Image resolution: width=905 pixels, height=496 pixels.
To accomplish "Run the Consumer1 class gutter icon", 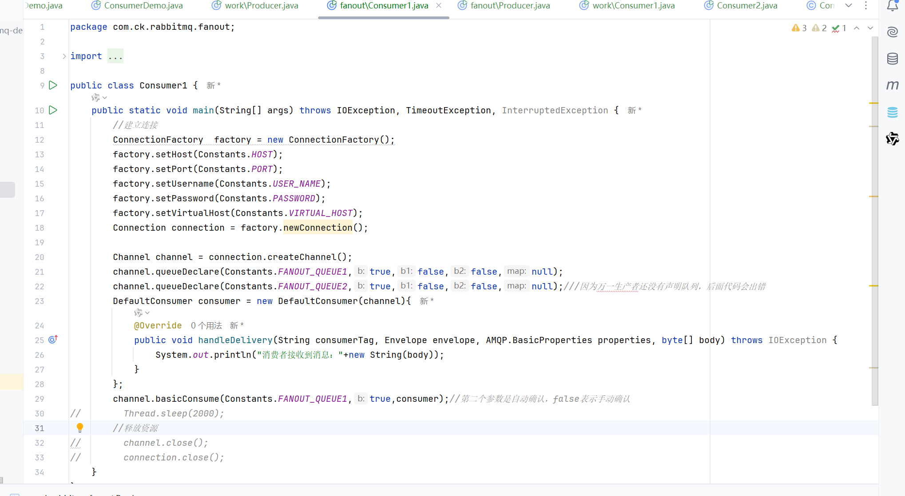I will coord(53,85).
